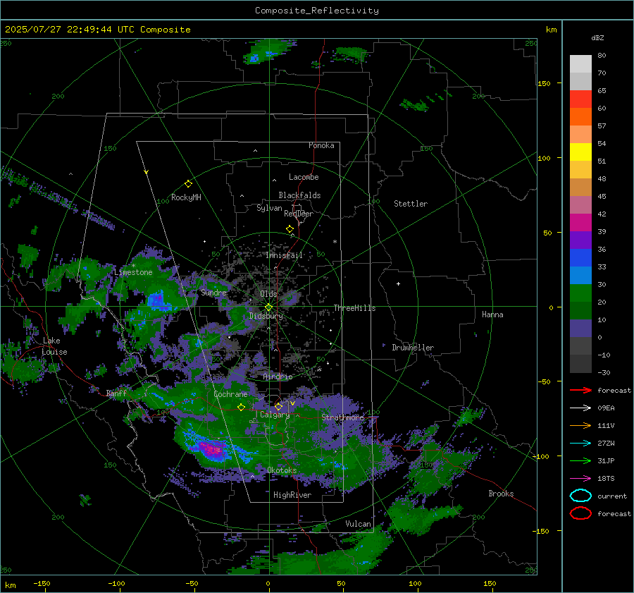Viewport: 634px width, 593px height.
Task: Click the Sylvan label
Action: coord(269,208)
